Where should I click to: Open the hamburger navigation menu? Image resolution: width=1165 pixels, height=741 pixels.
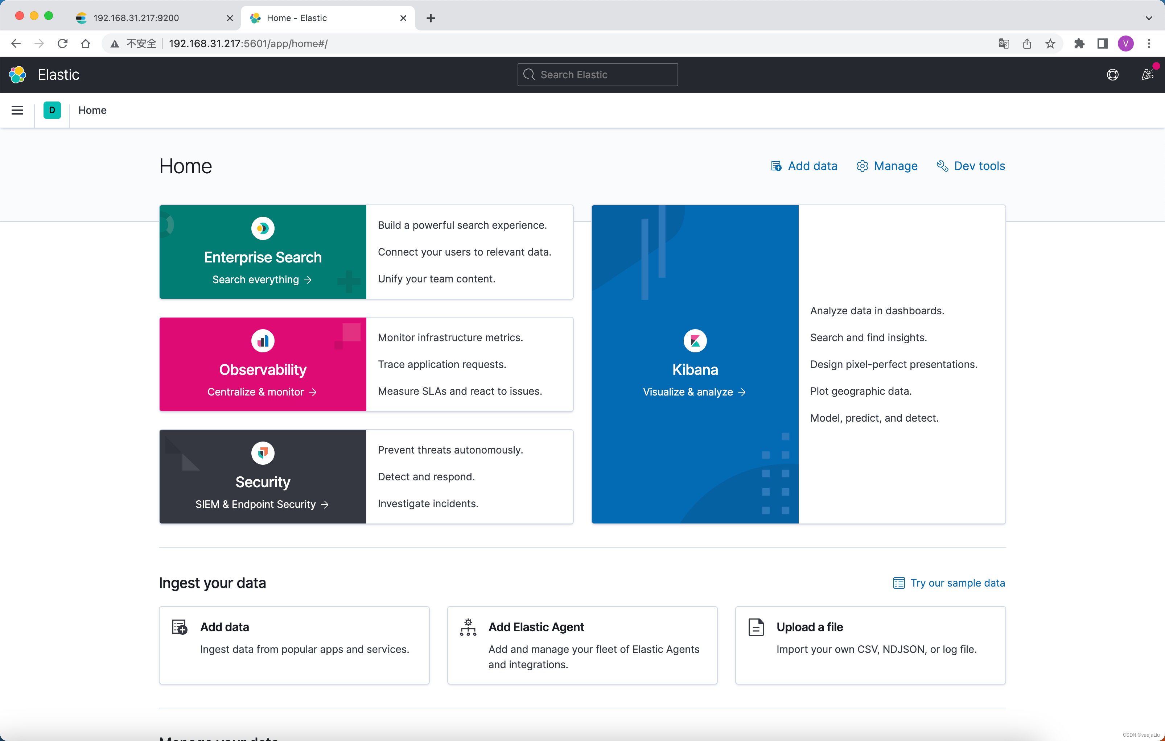tap(17, 110)
